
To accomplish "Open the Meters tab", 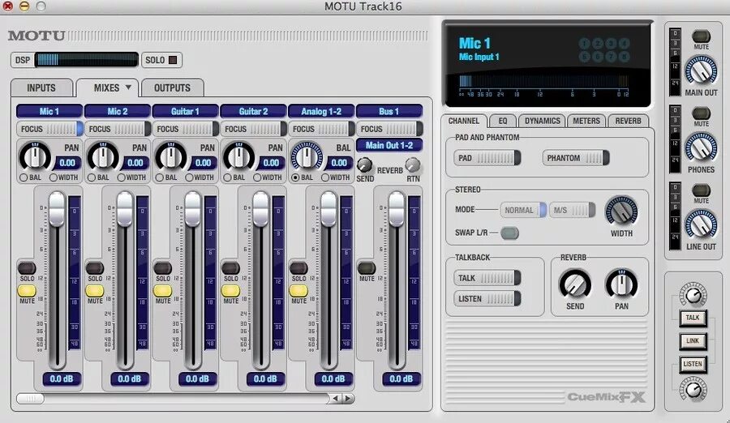I will pyautogui.click(x=586, y=121).
